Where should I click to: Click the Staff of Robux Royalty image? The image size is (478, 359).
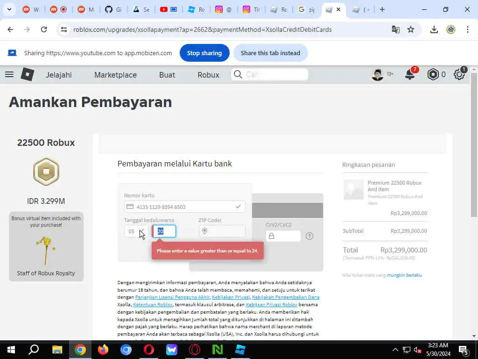point(46,251)
